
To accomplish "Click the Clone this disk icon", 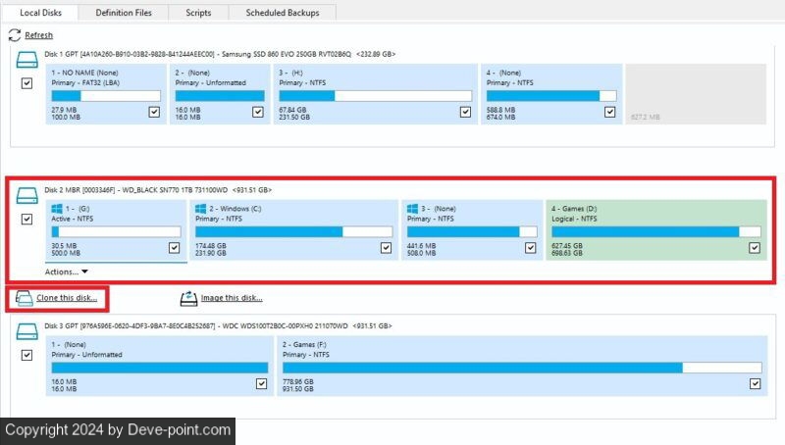I will (25, 297).
